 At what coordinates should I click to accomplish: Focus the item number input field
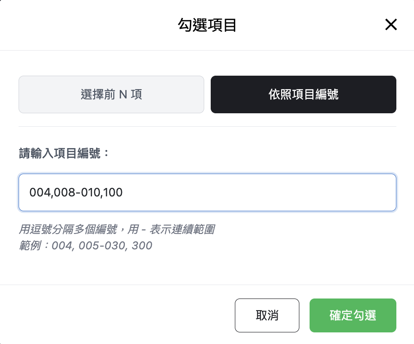tap(207, 192)
